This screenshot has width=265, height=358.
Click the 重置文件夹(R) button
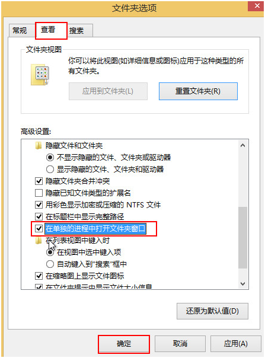[198, 91]
